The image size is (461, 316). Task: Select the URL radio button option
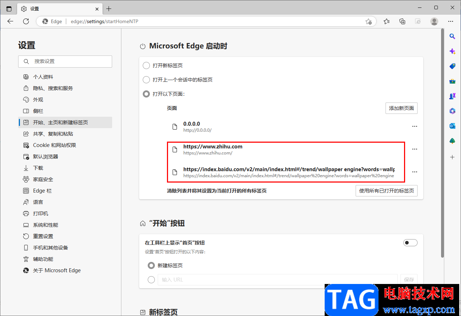click(151, 280)
